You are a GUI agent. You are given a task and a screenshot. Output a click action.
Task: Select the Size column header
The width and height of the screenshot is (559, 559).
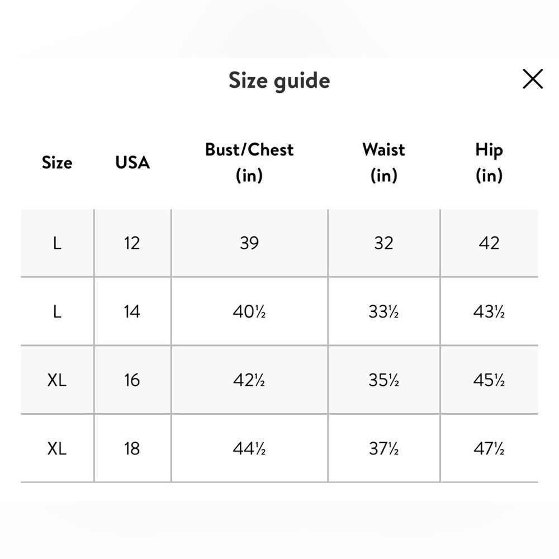(57, 163)
